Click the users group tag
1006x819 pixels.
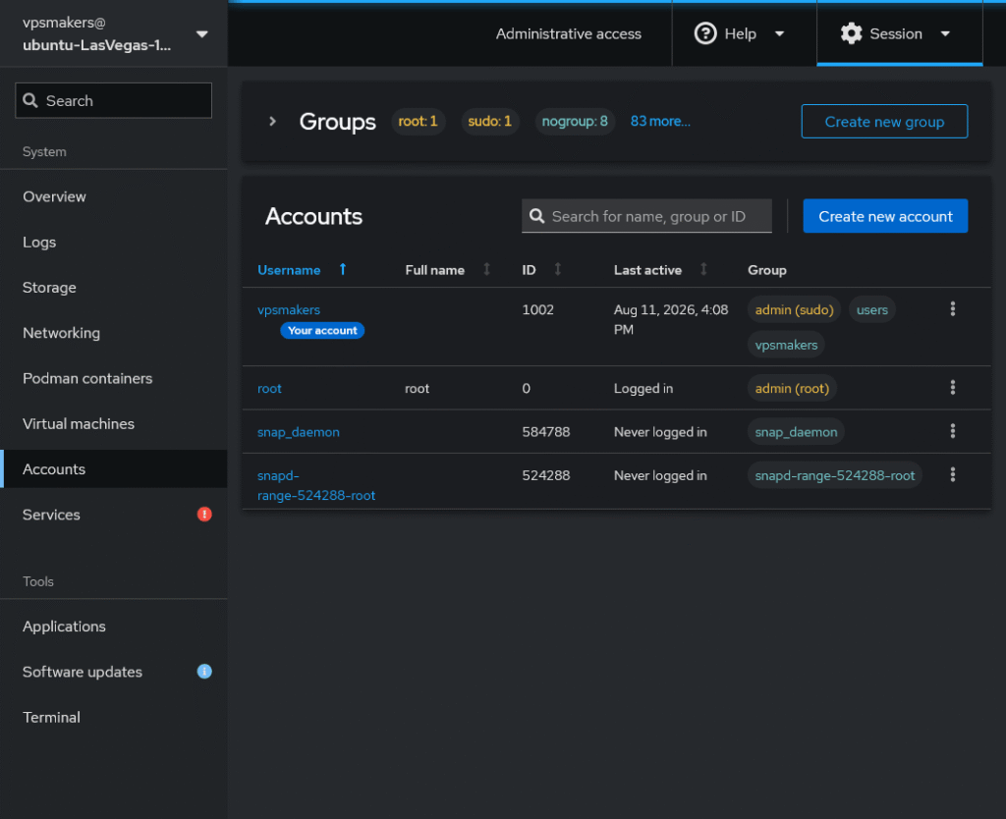[872, 309]
